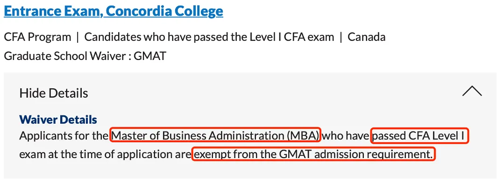Viewport: 497px width, 179px height.
Task: Click the highlighted exempt from GMAT requirement phrase
Action: click(x=313, y=154)
